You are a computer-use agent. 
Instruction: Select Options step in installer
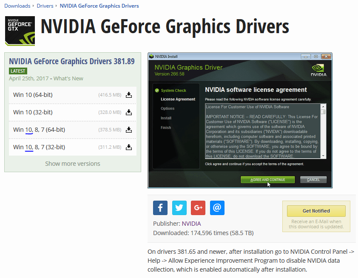tap(168, 109)
